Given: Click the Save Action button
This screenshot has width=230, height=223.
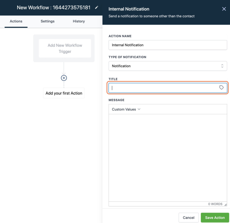Looking at the screenshot, I should [x=215, y=218].
